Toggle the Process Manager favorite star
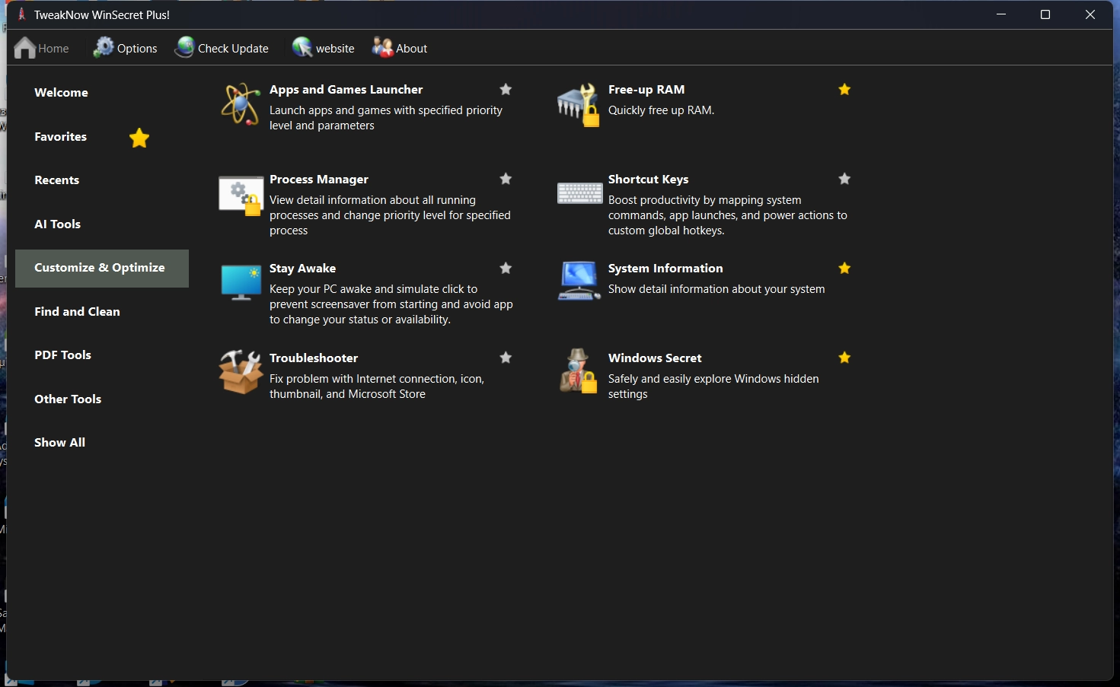 coord(506,179)
